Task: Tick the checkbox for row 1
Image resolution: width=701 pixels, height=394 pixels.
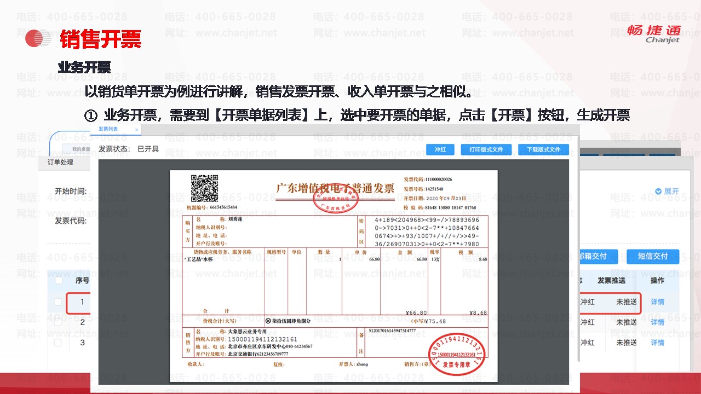Action: (x=58, y=302)
